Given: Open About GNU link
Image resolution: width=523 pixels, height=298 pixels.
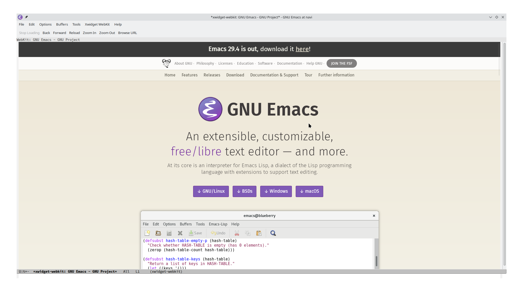Looking at the screenshot, I should tap(183, 63).
